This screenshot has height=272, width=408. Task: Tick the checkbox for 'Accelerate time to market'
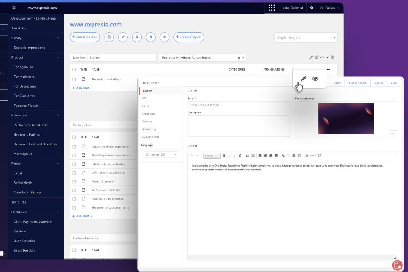point(74,199)
